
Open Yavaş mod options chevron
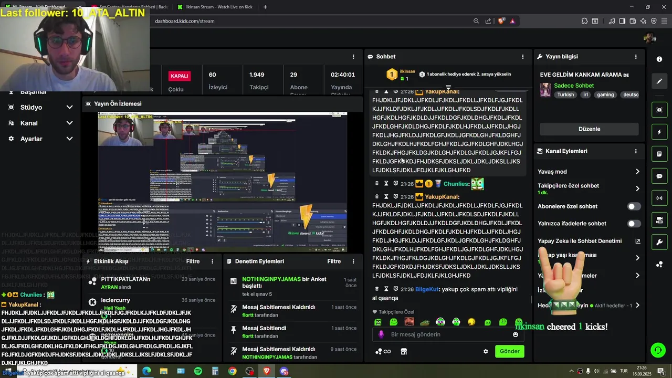point(637,172)
